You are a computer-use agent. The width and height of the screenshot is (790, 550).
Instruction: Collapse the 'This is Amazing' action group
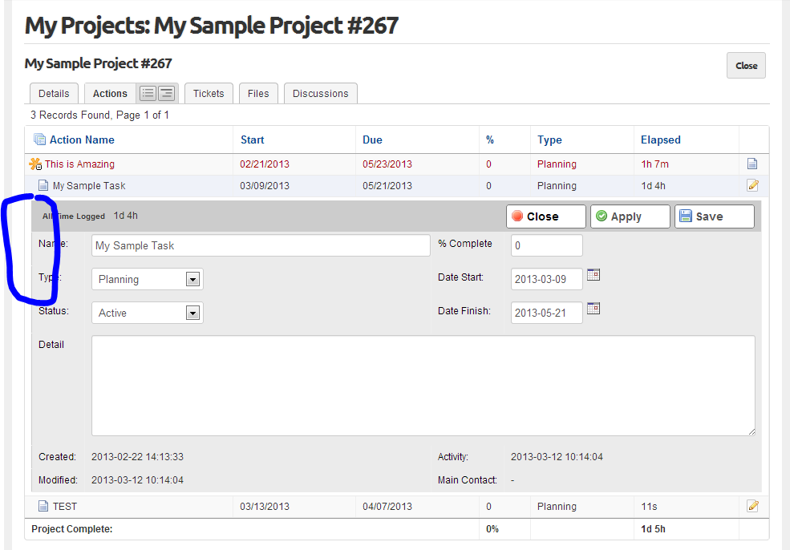click(x=34, y=164)
